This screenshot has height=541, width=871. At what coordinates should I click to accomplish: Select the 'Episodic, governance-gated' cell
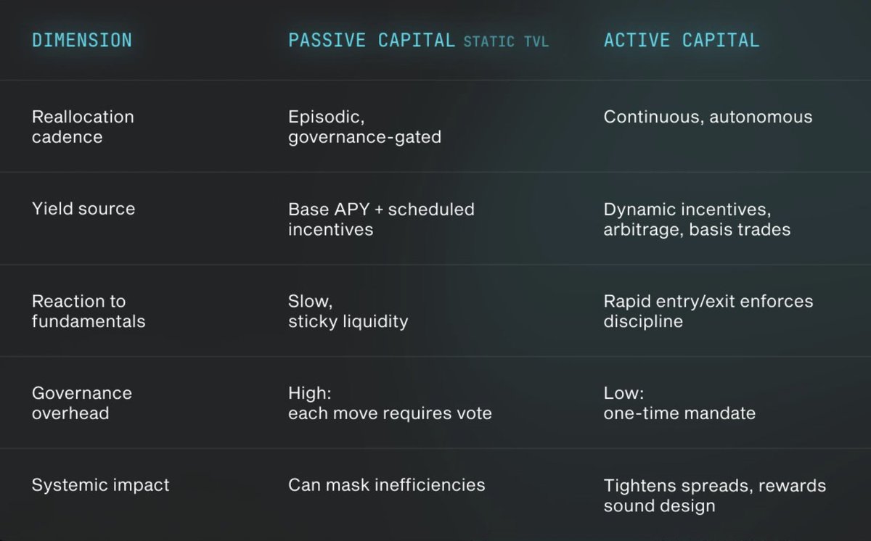(364, 127)
